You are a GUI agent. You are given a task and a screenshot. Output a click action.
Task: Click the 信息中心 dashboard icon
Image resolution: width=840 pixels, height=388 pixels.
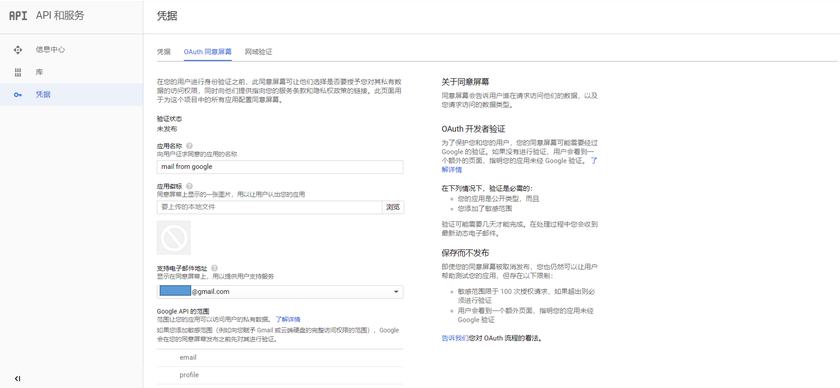pos(18,50)
